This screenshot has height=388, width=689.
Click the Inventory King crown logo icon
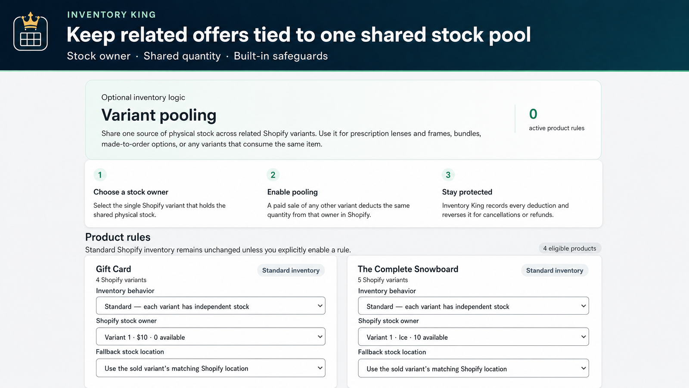coord(31,31)
